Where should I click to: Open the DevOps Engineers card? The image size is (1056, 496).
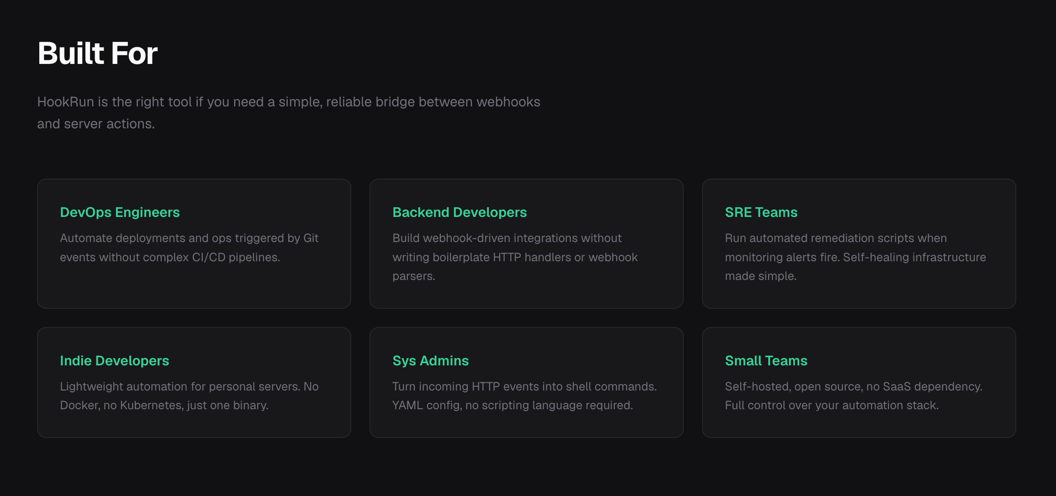(x=194, y=243)
